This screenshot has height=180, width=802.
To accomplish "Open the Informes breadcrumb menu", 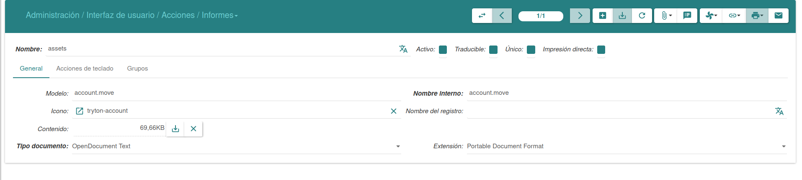I will [x=219, y=15].
